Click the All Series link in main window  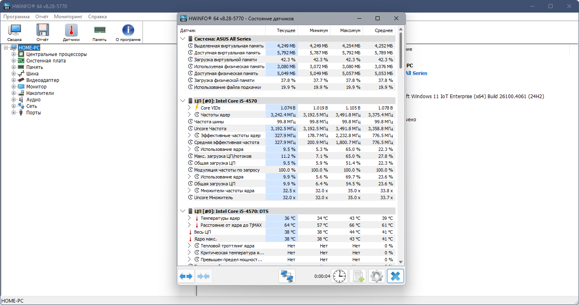pos(416,73)
